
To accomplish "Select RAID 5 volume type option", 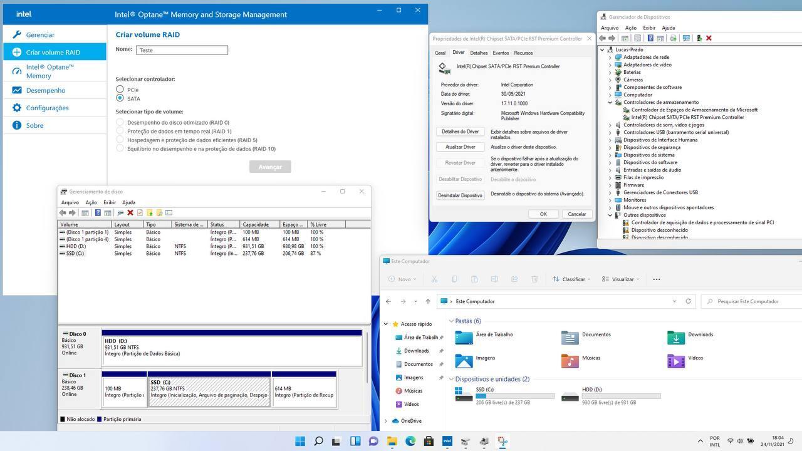I will 120,140.
